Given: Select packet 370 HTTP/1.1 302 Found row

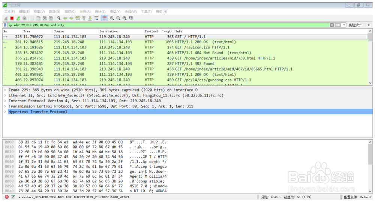Looking at the screenshot, I should pyautogui.click(x=185, y=64).
